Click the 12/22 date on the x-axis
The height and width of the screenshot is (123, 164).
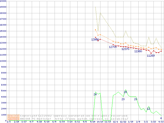[123, 122]
